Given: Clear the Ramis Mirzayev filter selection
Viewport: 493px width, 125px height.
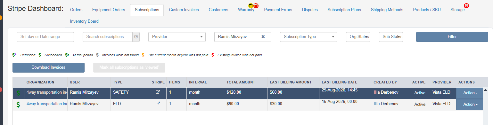Looking at the screenshot, I should (x=263, y=37).
